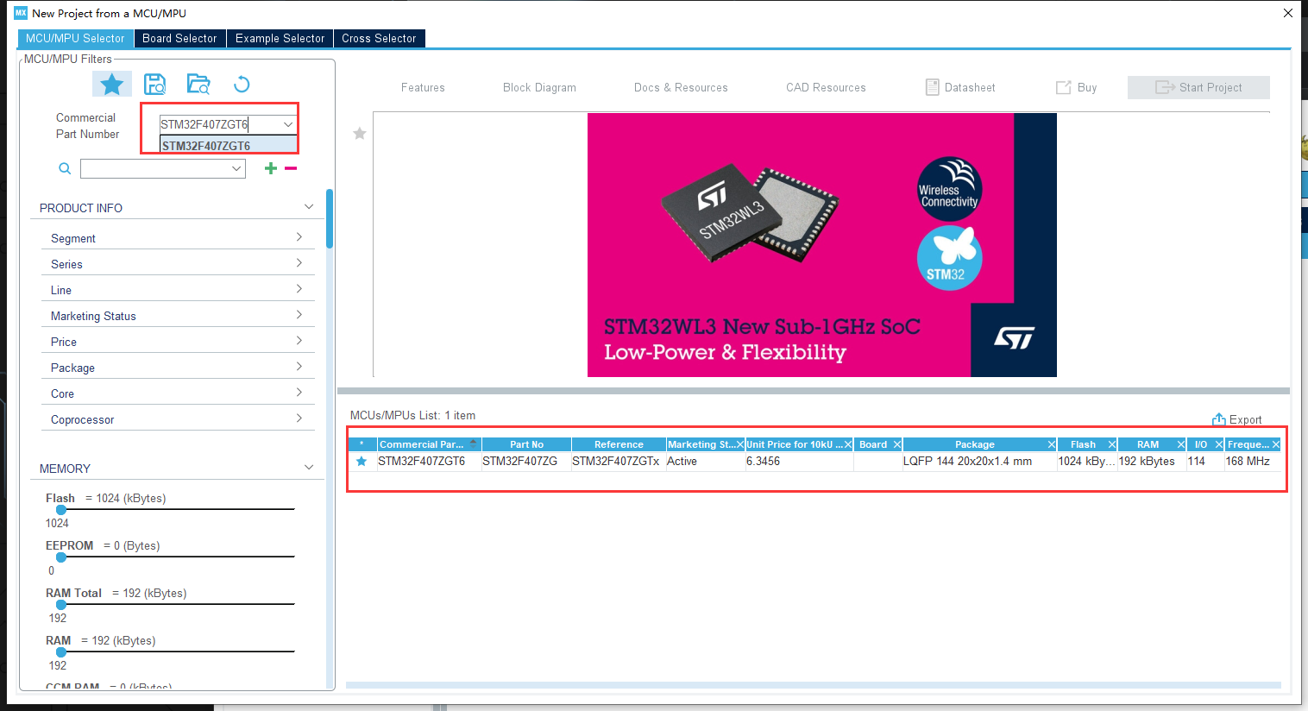
Task: Select the Active marketing status cell
Action: [705, 462]
